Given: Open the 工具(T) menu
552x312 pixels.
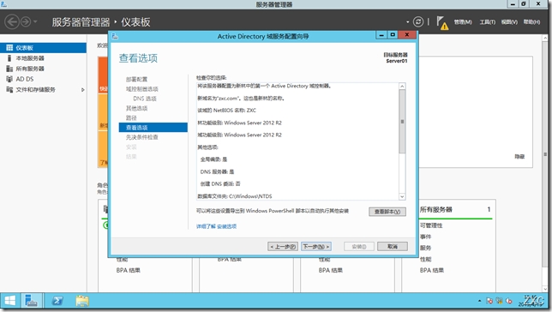Looking at the screenshot, I should pyautogui.click(x=487, y=21).
